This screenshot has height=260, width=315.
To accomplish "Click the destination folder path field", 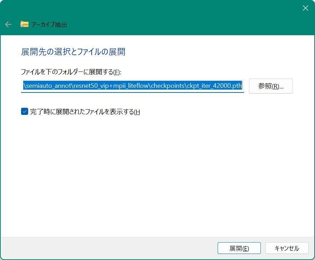I will tap(132, 86).
